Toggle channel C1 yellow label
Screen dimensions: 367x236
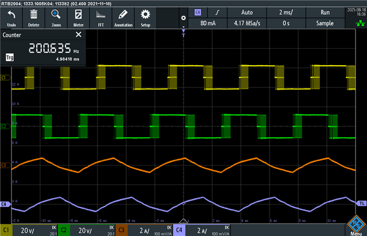point(6,230)
